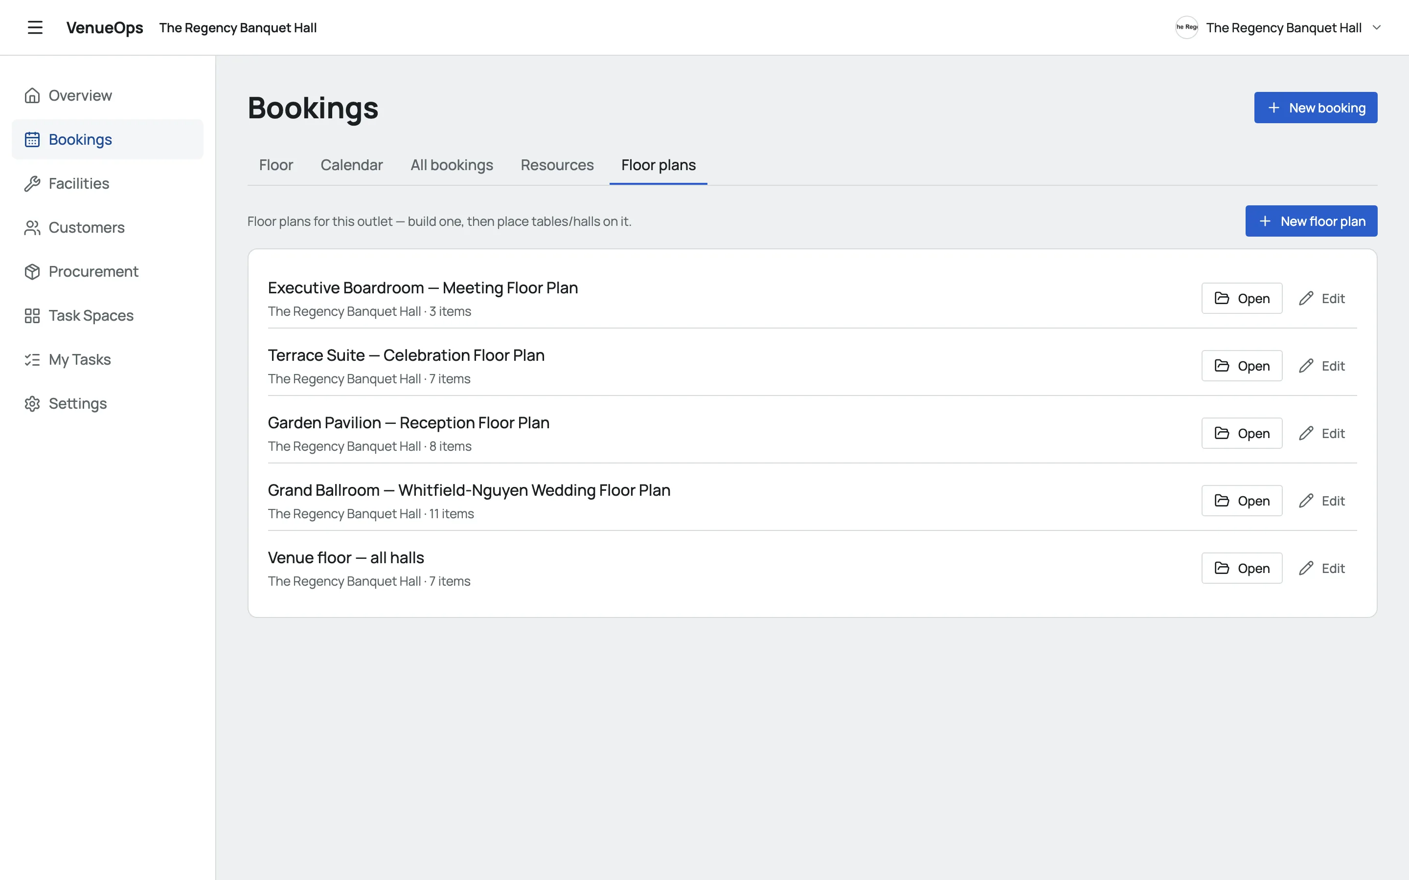Click 'The Regency Banquet Hall · 8 items' text
Image resolution: width=1409 pixels, height=880 pixels.
pos(370,446)
